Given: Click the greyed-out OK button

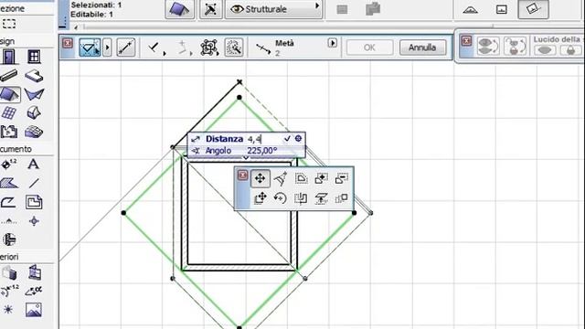Looking at the screenshot, I should 369,48.
